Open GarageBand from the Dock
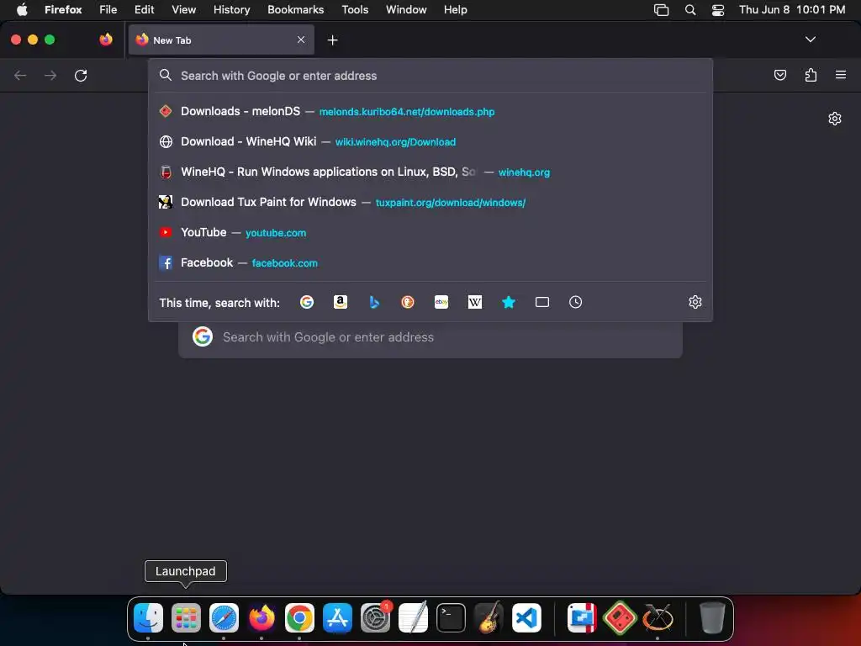 pyautogui.click(x=489, y=618)
